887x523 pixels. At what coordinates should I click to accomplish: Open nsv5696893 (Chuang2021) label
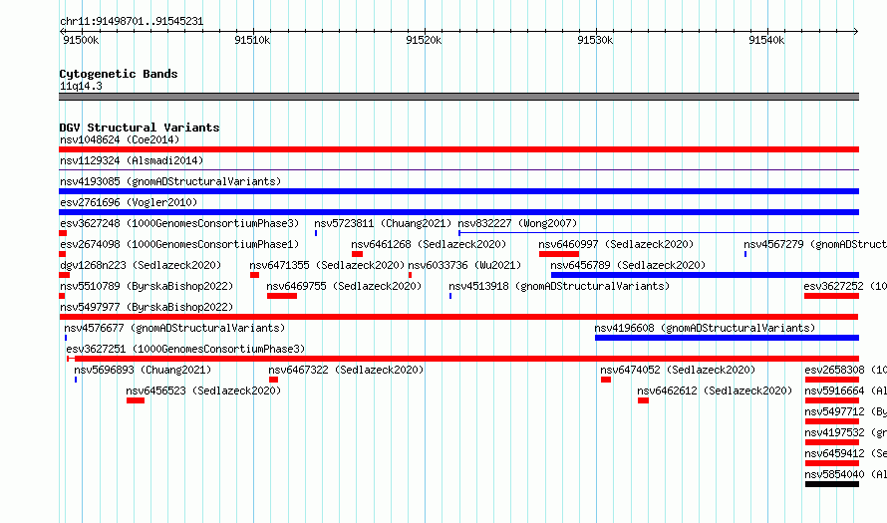(x=143, y=370)
